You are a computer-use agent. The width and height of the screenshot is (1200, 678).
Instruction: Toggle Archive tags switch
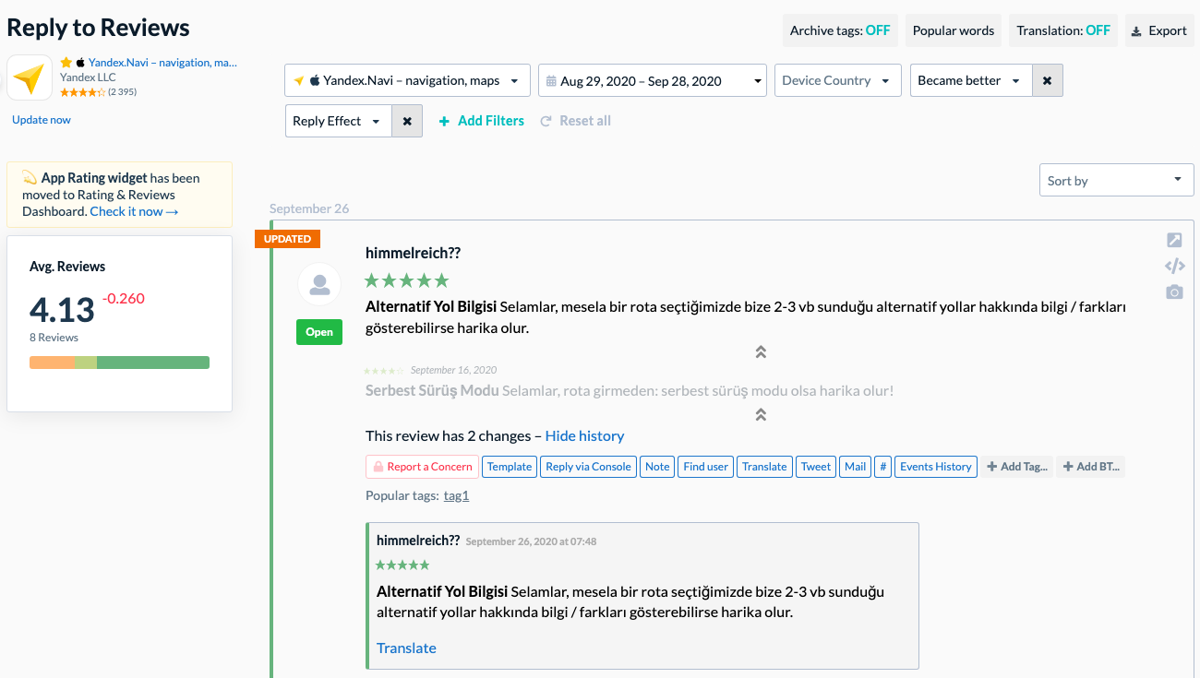[x=840, y=30]
